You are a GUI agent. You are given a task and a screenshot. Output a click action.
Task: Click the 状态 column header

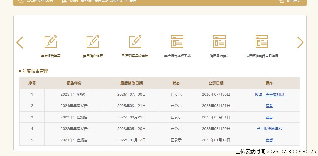coord(176,83)
